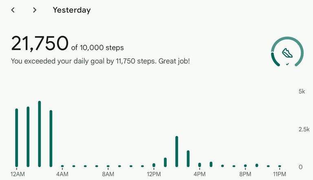Viewport: 313px width, 180px height.
Task: Select the 3AM step bar
Action: click(51, 139)
